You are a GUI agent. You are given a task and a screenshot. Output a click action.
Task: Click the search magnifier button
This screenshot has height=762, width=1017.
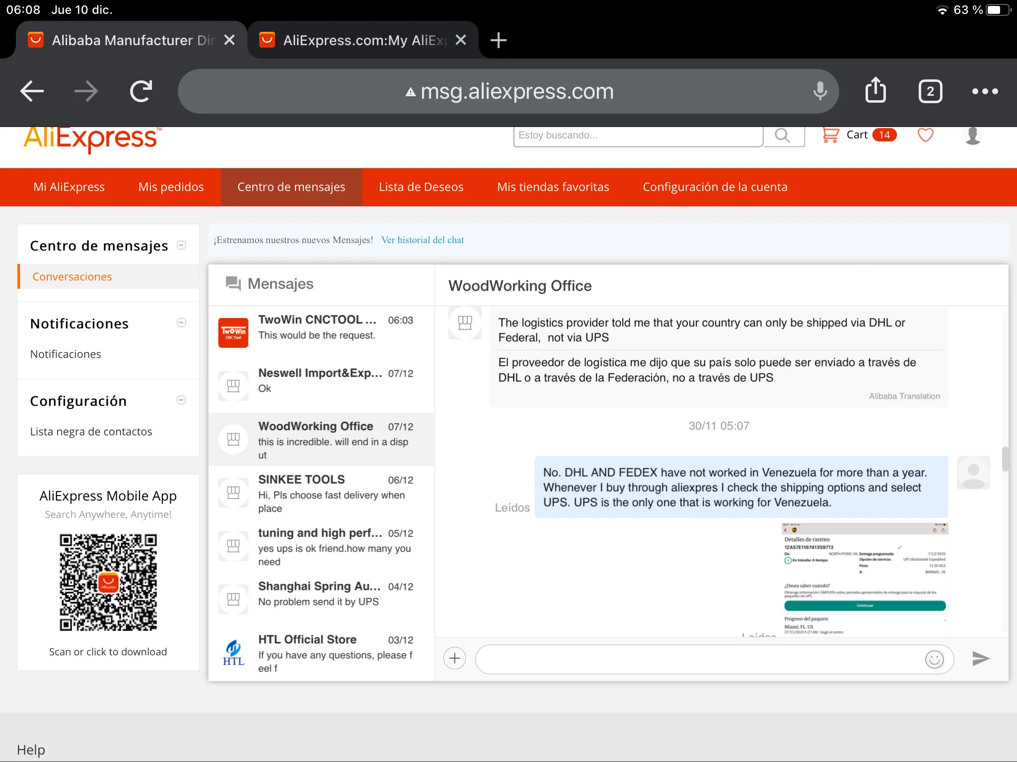tap(783, 135)
